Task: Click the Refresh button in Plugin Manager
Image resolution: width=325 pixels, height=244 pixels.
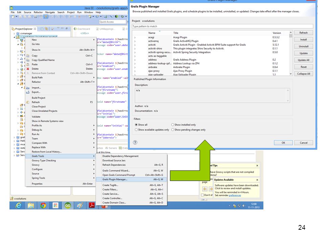Action: click(x=303, y=33)
